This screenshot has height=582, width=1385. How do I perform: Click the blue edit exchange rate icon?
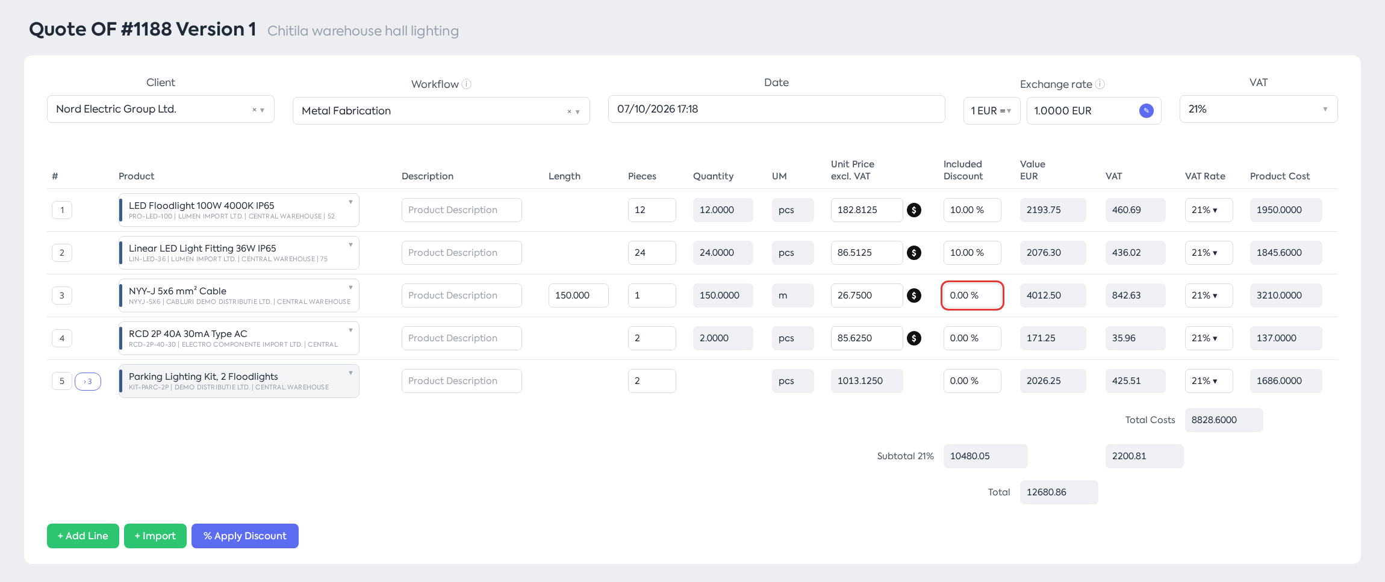(x=1147, y=111)
